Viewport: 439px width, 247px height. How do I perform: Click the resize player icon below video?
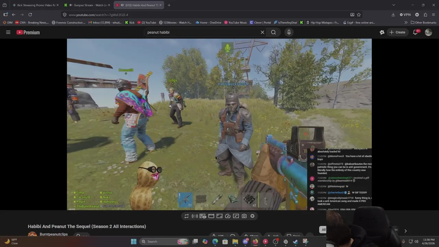pyautogui.click(x=219, y=216)
